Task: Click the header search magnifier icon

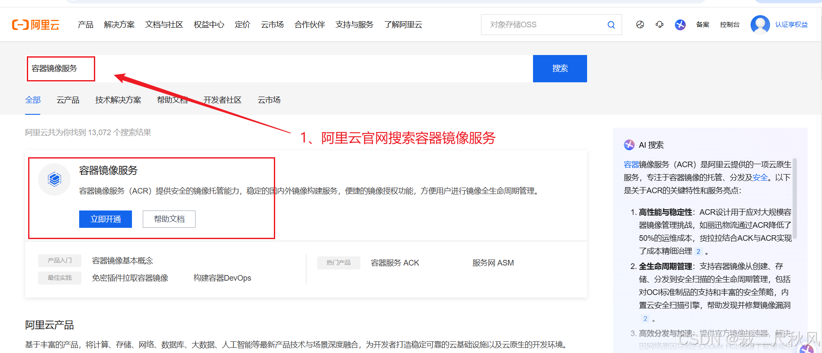Action: click(x=611, y=25)
